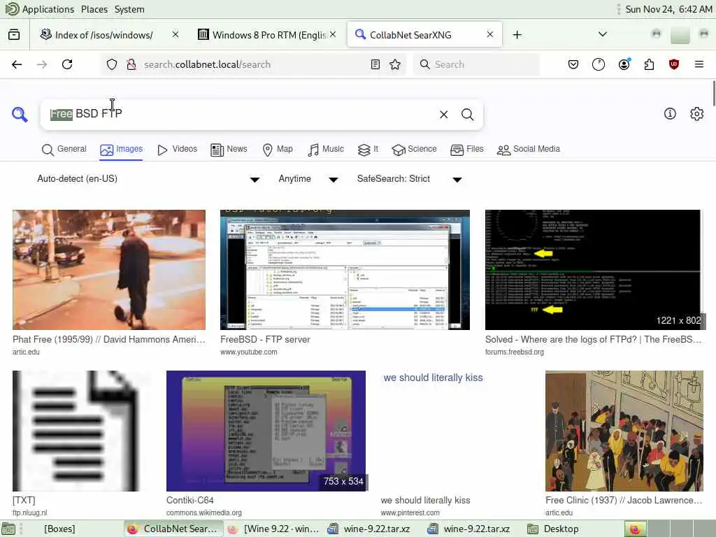Select the General search category
This screenshot has width=716, height=537.
tap(64, 150)
